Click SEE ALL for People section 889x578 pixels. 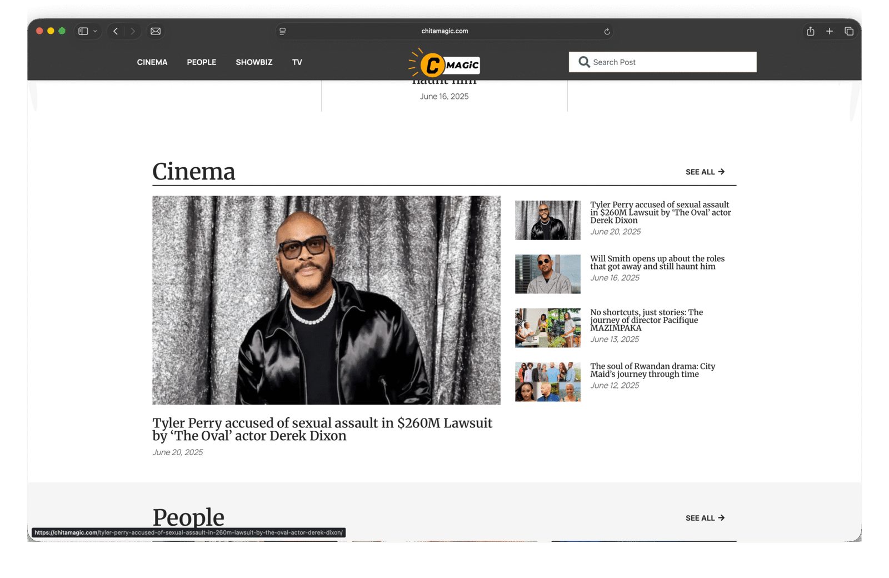pos(705,518)
